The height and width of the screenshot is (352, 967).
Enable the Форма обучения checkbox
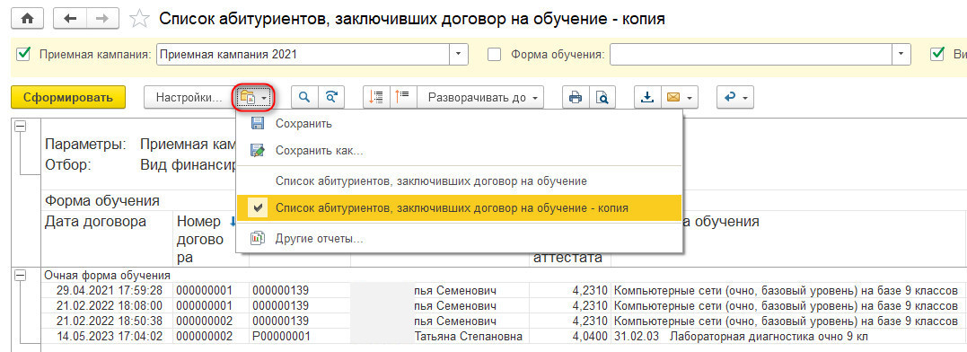pos(494,54)
